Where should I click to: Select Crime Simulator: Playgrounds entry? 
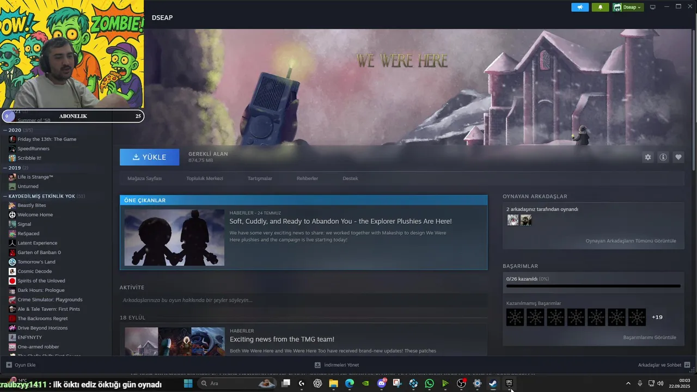tap(50, 299)
